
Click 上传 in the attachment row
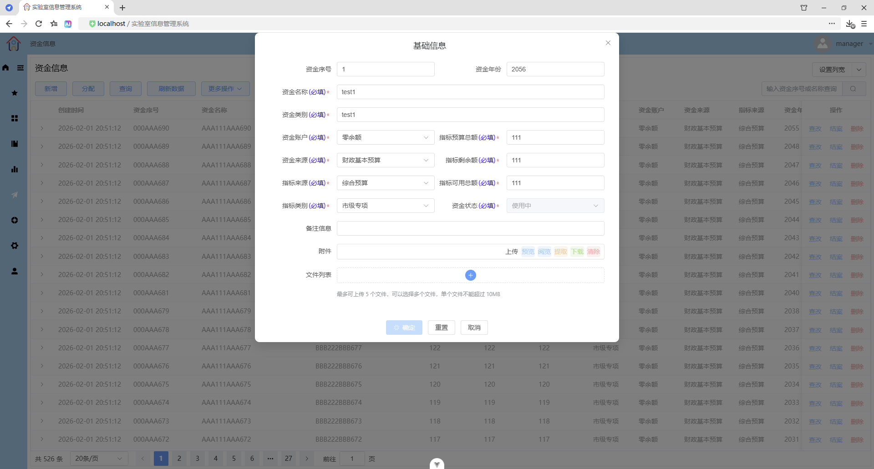pos(512,252)
